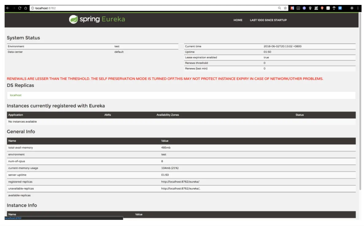364x226 pixels.
Task: Click the browser forward arrow
Action: [x=14, y=8]
